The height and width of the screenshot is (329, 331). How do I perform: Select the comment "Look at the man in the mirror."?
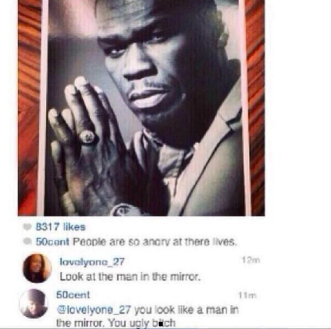(x=130, y=277)
